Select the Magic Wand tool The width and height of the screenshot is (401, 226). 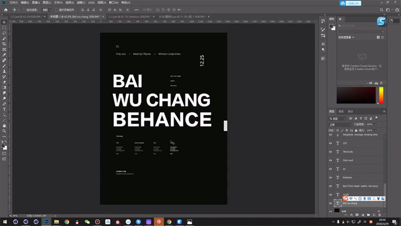point(4,38)
